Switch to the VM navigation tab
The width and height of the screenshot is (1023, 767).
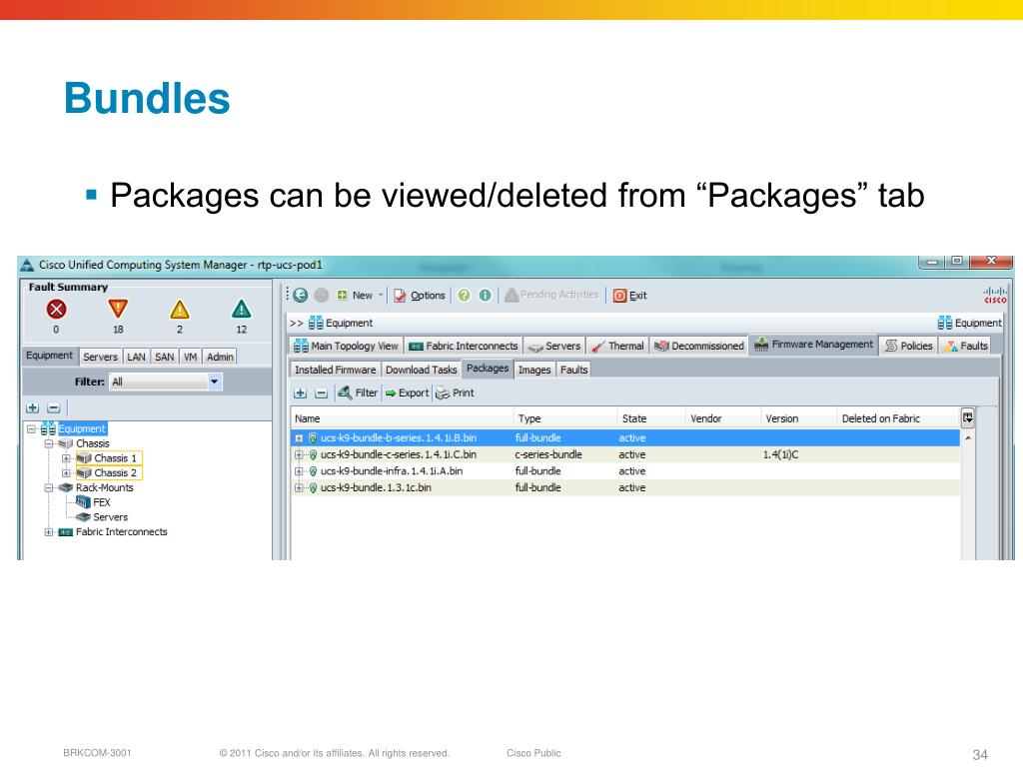[191, 357]
